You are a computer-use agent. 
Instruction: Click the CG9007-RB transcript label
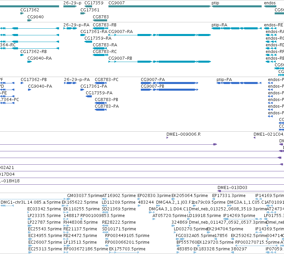[120, 58]
